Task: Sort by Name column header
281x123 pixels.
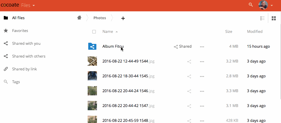Action: point(108,32)
